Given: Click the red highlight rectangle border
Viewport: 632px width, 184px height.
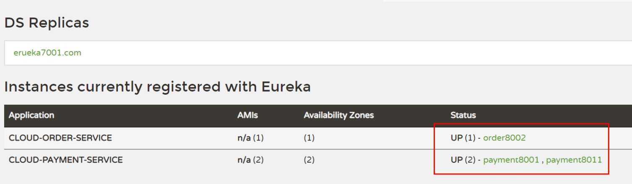Looking at the screenshot, I should (521, 124).
